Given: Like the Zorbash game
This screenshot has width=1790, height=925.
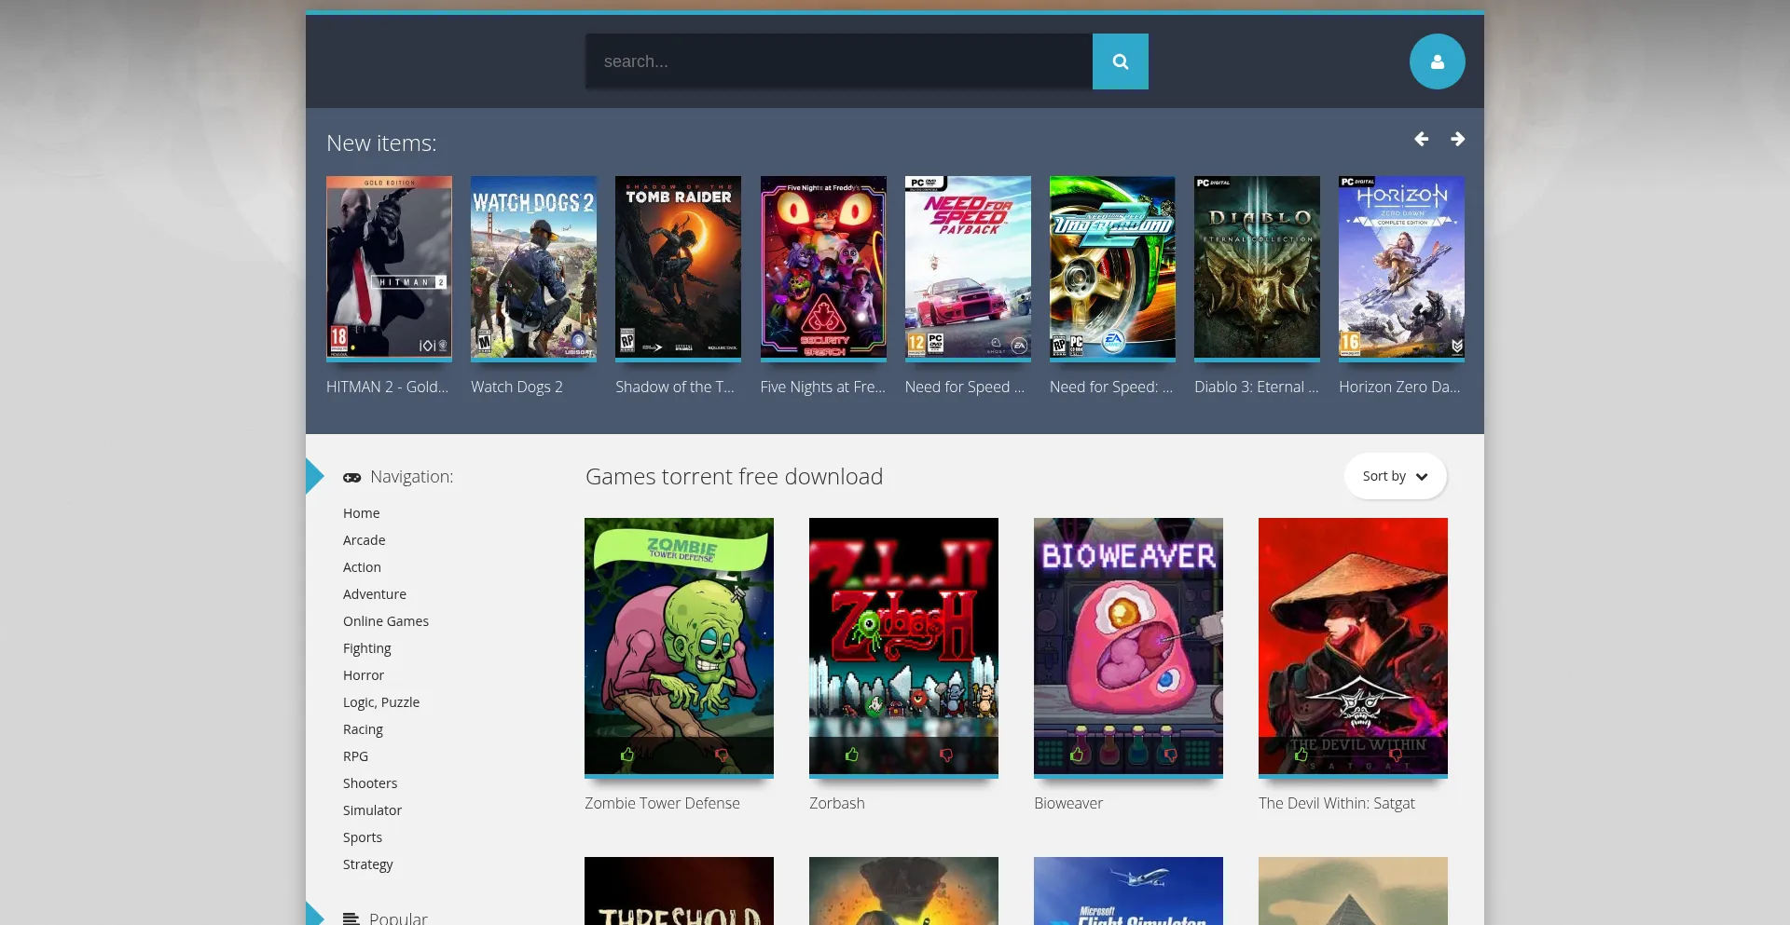Looking at the screenshot, I should (850, 755).
